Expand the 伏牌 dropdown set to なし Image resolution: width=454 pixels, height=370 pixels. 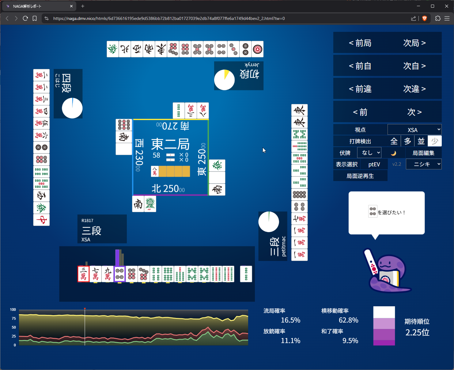click(x=369, y=153)
